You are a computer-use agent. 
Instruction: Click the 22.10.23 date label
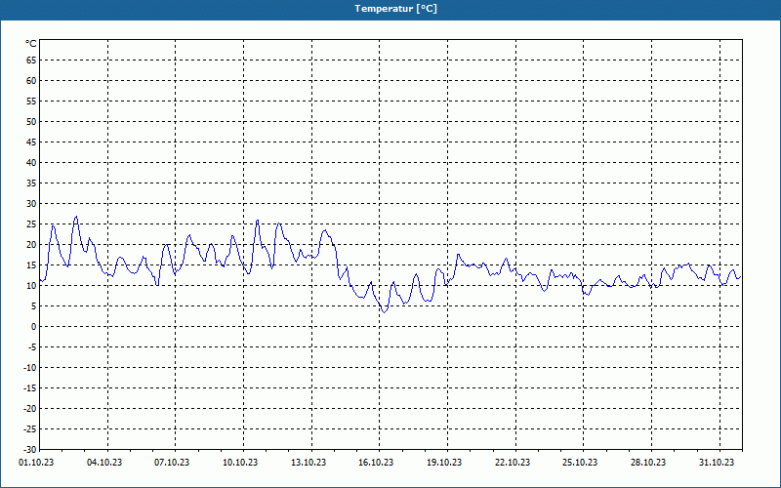click(x=513, y=463)
